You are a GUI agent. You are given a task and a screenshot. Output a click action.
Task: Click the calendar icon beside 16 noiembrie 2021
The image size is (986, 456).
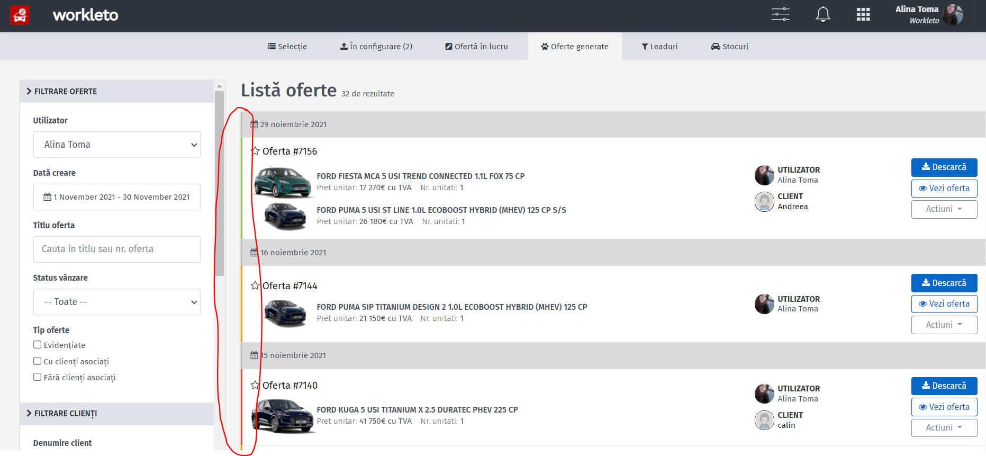(254, 253)
